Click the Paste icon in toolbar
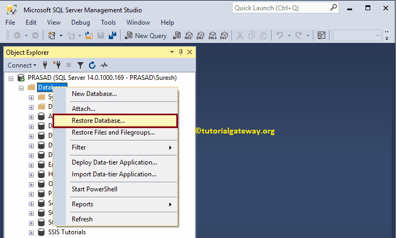The image size is (396, 238). [263, 35]
